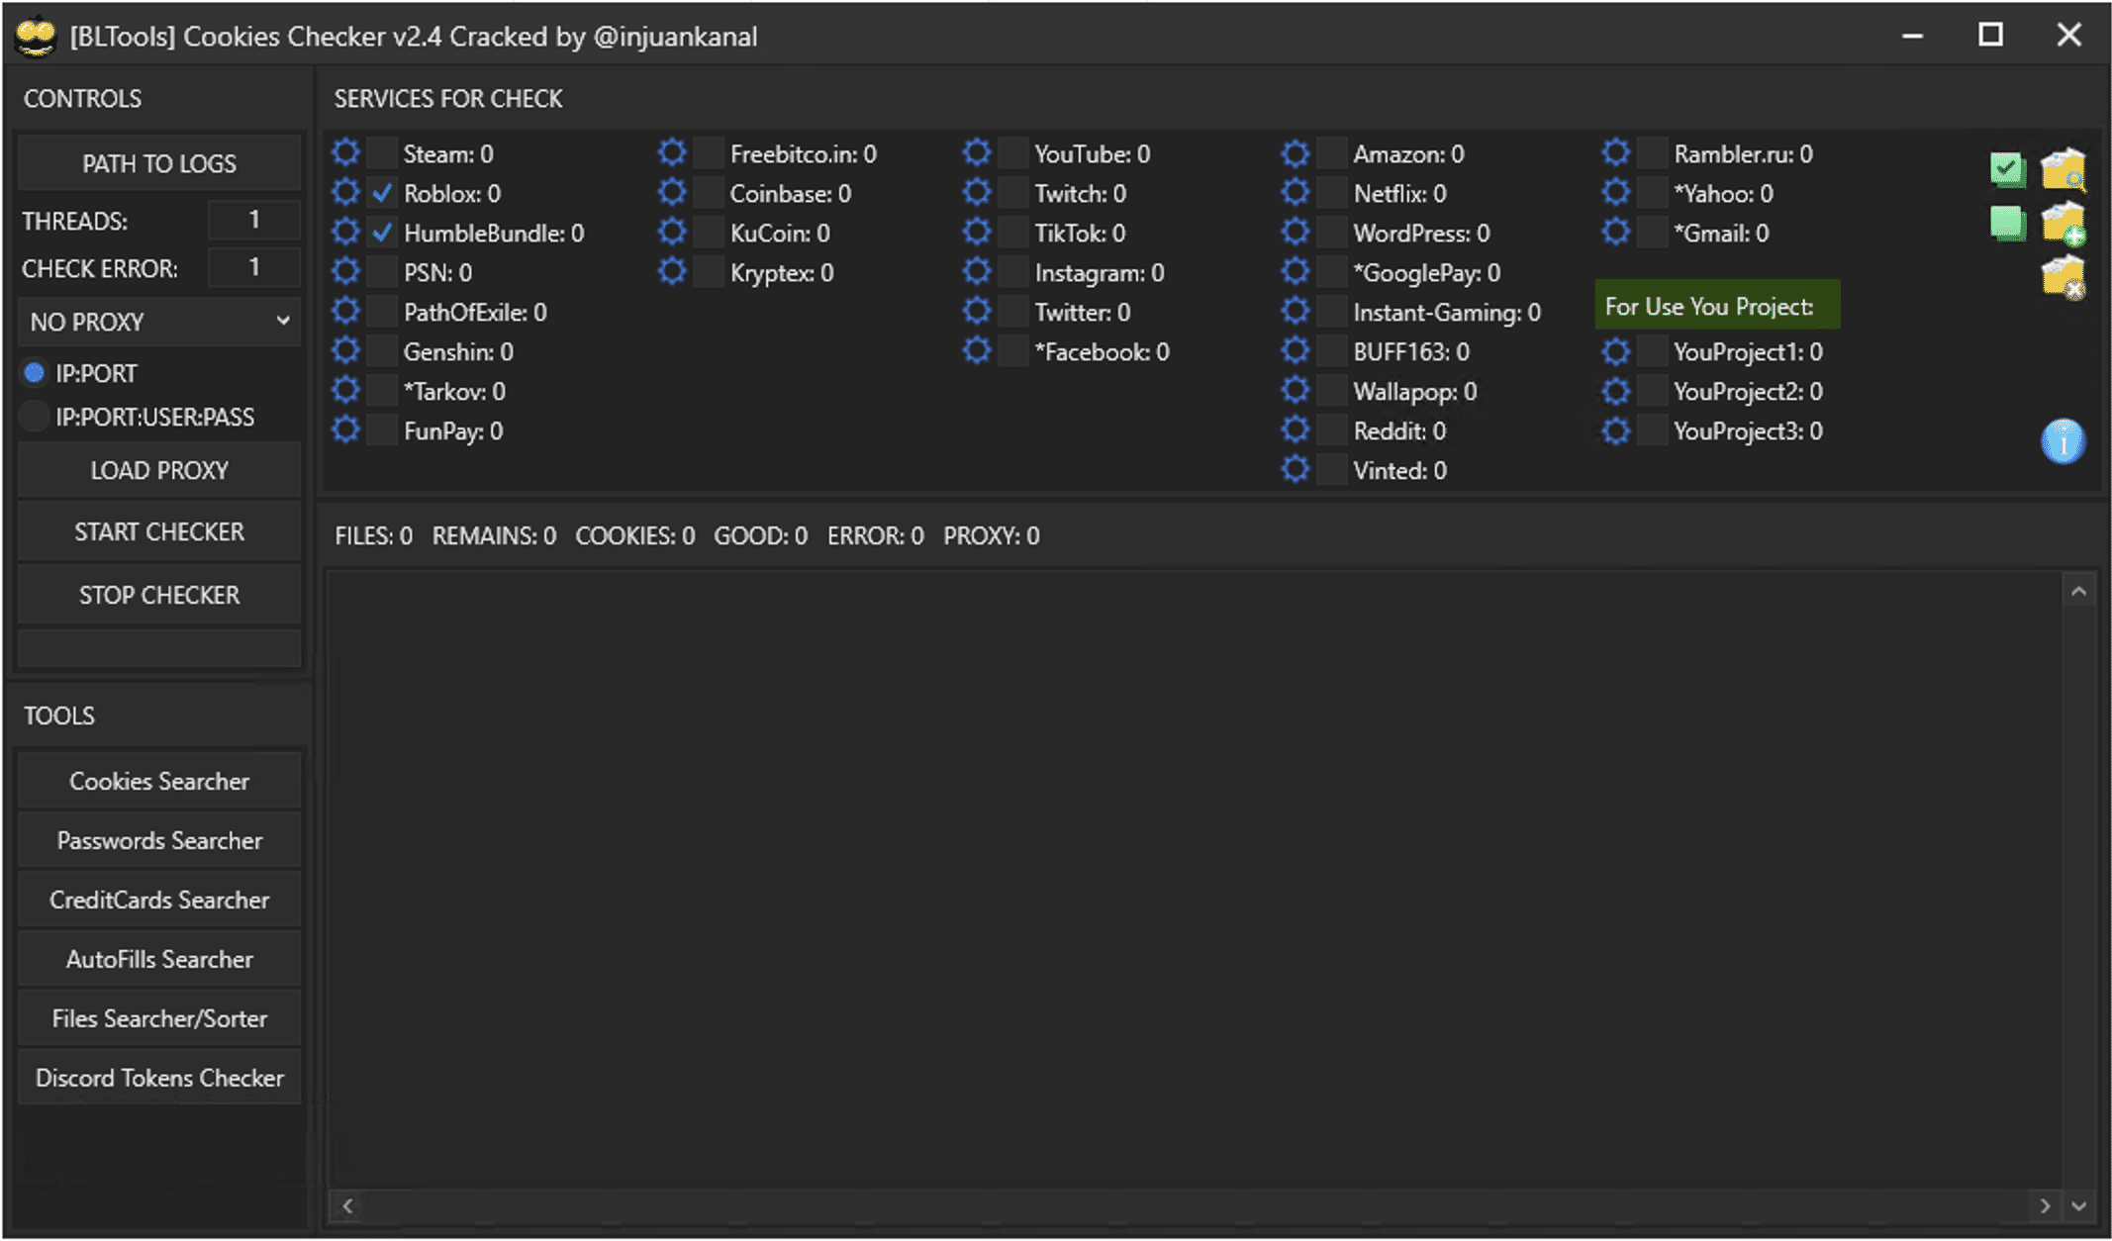Image resolution: width=2112 pixels, height=1241 pixels.
Task: Click the green select-all checkmark icon
Action: 2006,169
